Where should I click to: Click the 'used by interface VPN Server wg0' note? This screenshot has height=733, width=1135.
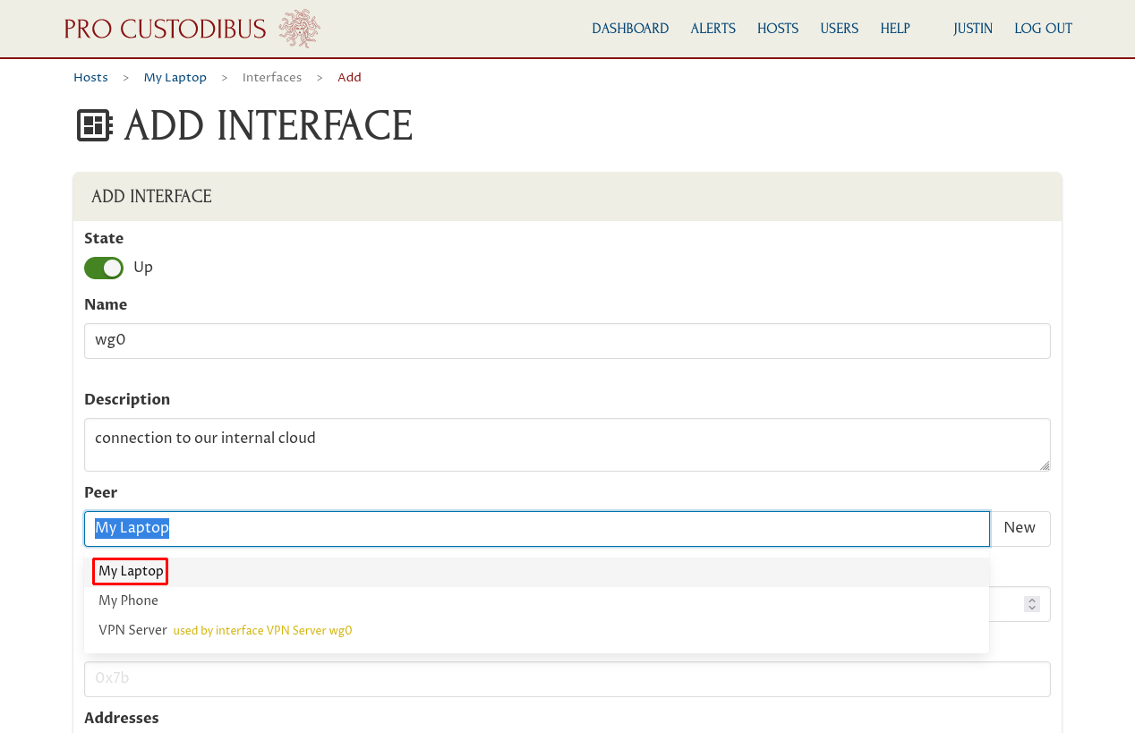click(x=262, y=631)
